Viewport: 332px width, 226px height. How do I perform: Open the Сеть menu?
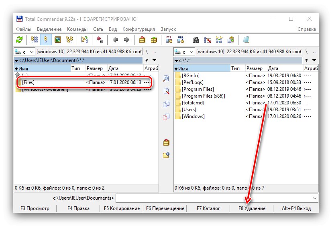click(98, 29)
